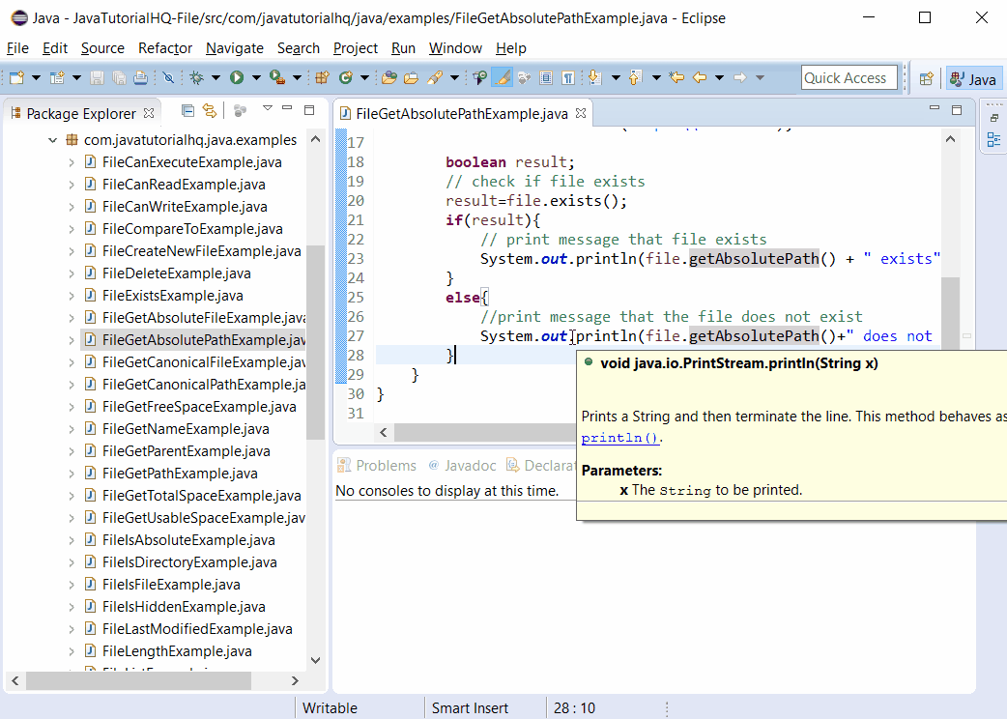Open the New wizard dropdown arrow
Image resolution: width=1007 pixels, height=719 pixels.
(x=36, y=77)
